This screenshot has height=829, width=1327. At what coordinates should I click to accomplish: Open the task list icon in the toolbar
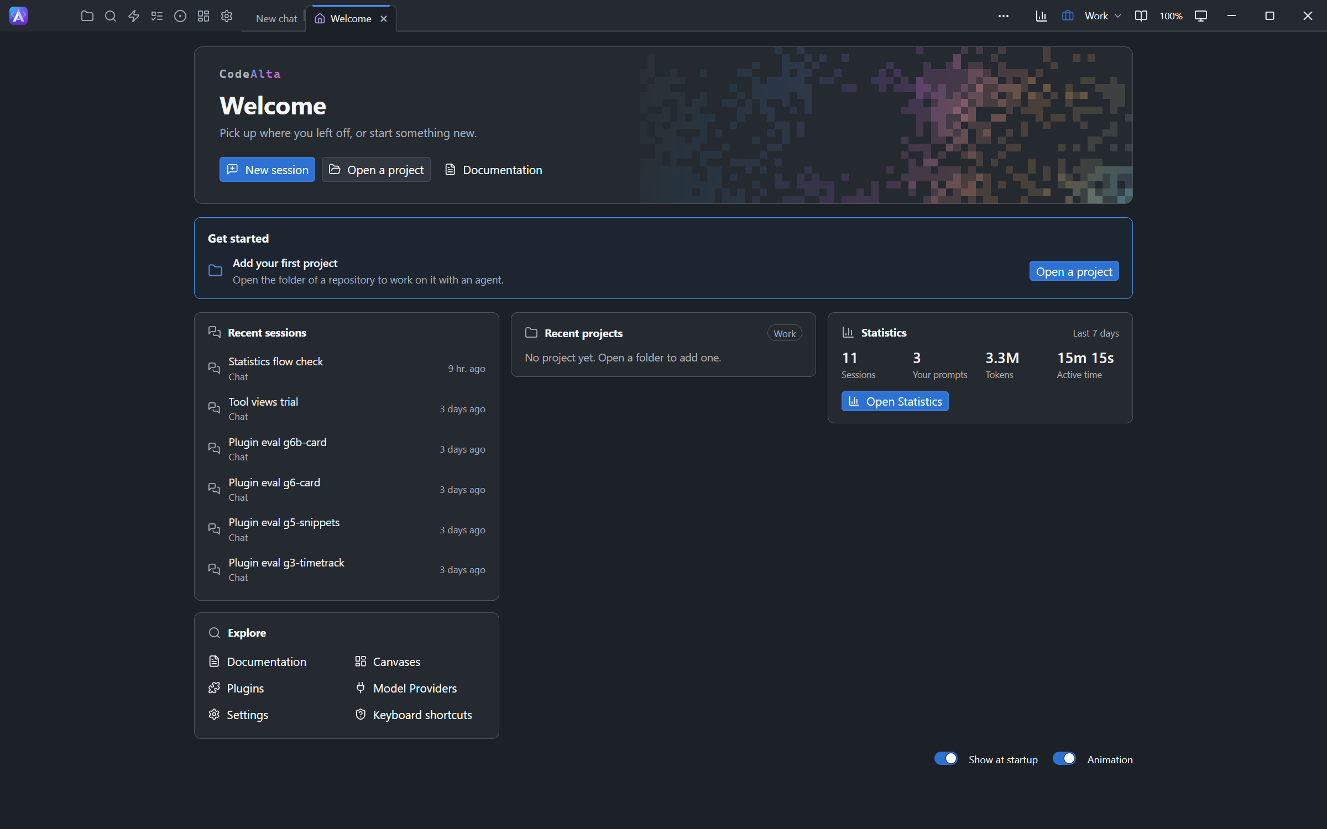[157, 16]
